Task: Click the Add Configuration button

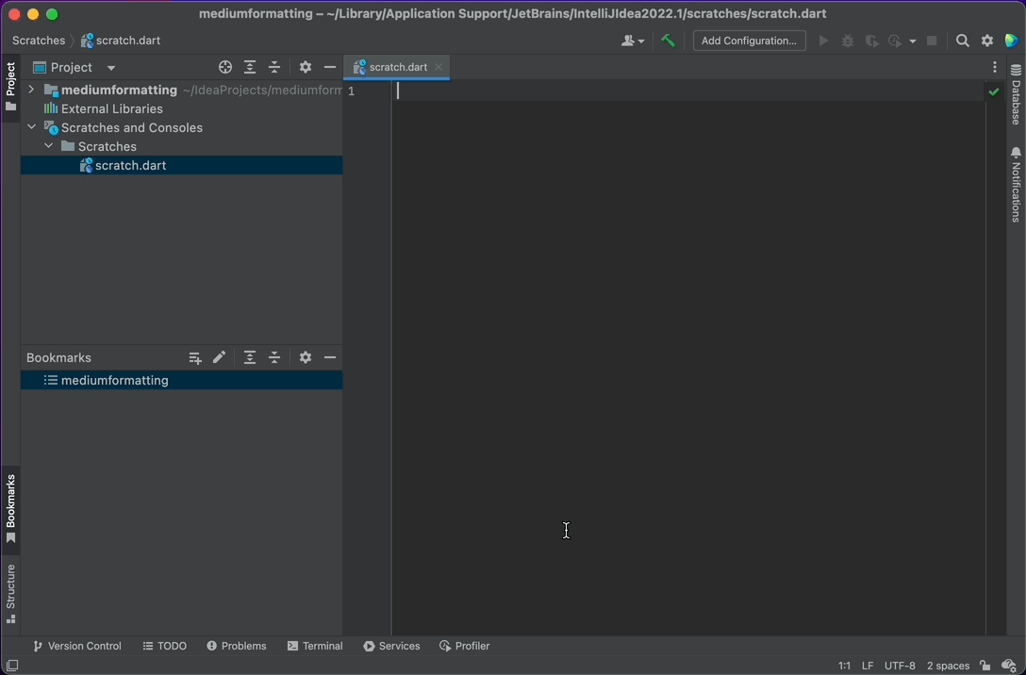Action: click(749, 41)
